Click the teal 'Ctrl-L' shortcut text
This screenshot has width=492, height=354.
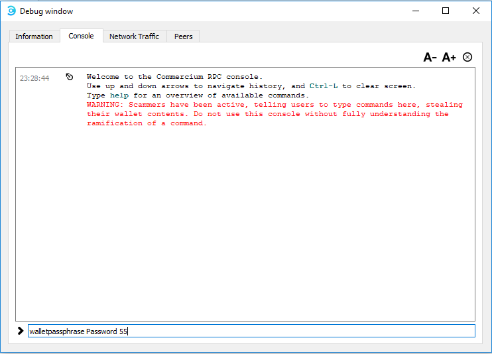[324, 86]
